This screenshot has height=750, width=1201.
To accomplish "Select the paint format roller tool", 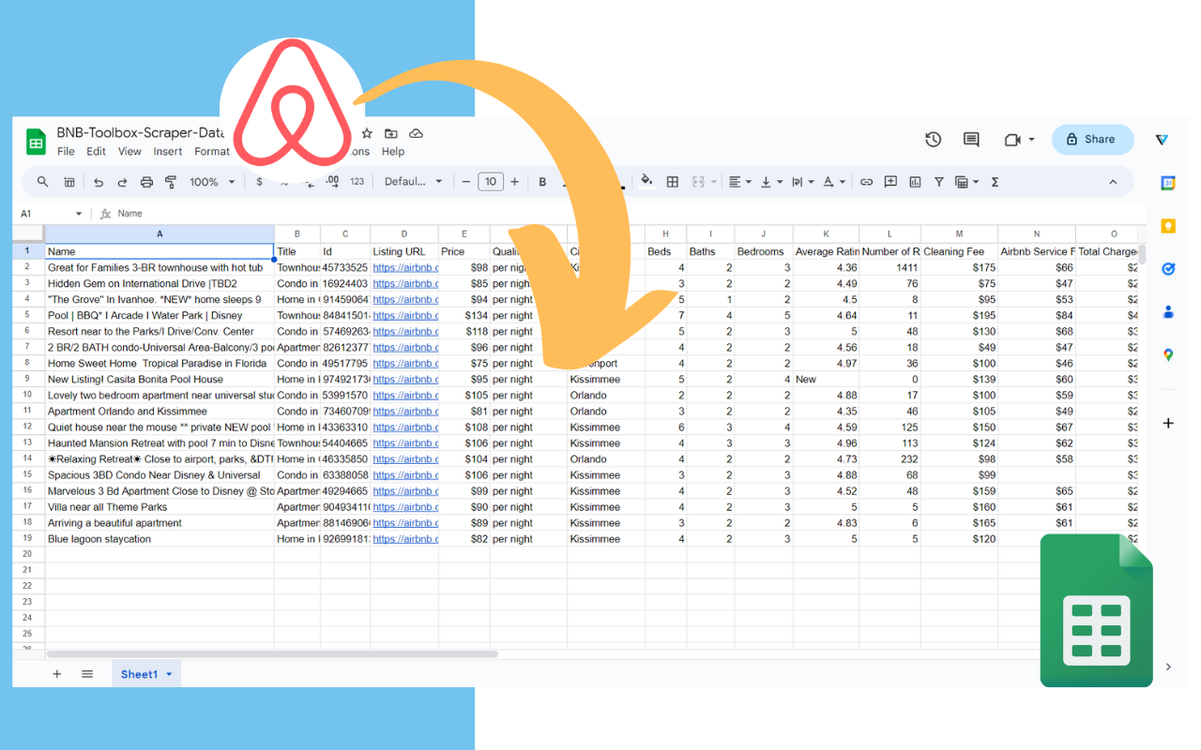I will point(171,182).
